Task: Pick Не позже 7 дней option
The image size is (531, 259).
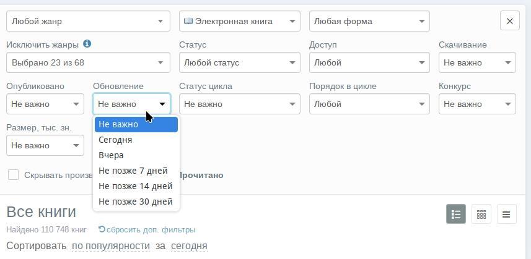Action: (133, 171)
